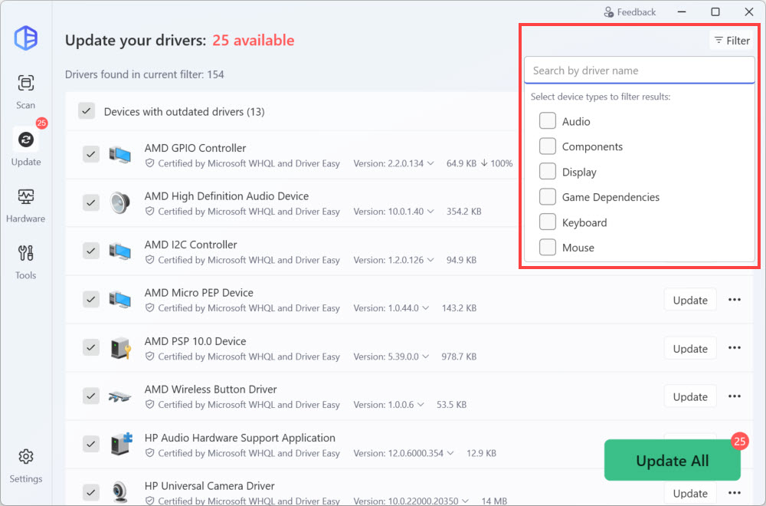Uncheck the AMD GPIO Controller checkbox
This screenshot has width=766, height=506.
[91, 154]
